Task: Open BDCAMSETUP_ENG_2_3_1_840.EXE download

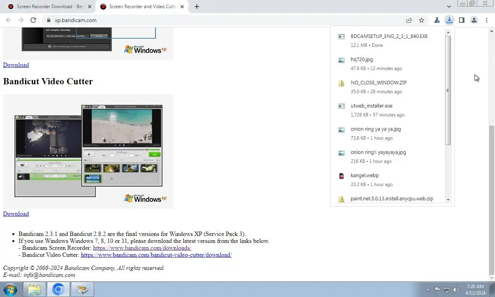Action: [x=389, y=36]
